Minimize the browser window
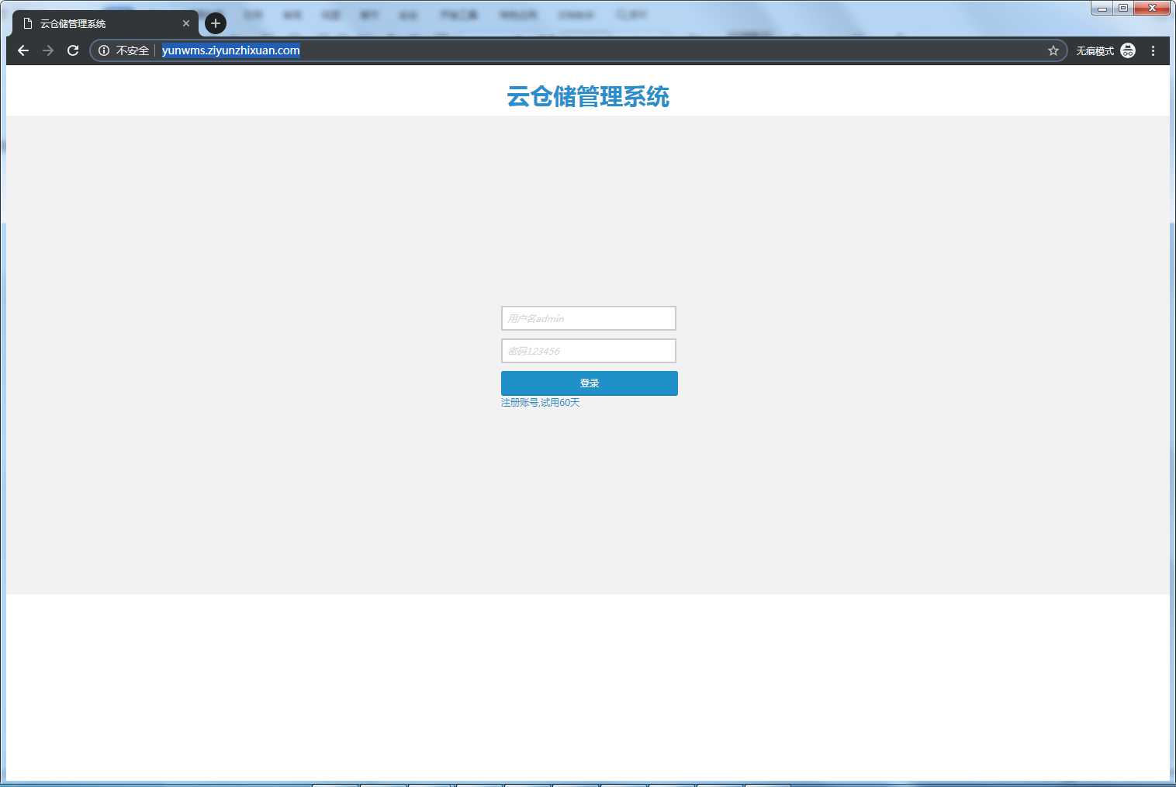This screenshot has height=787, width=1176. pos(1102,8)
